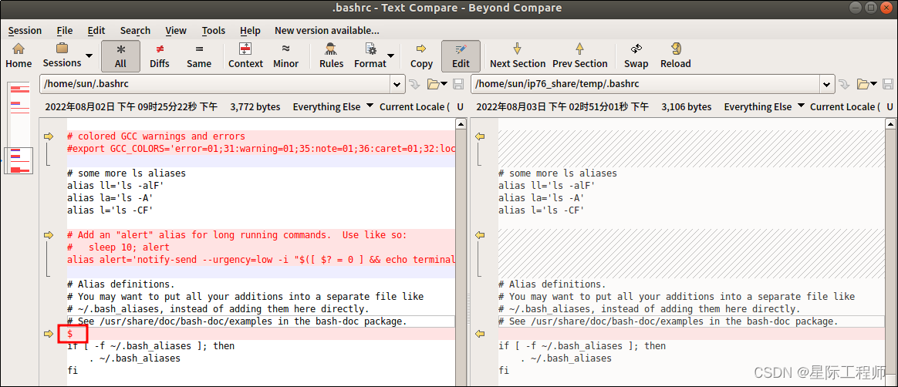Image resolution: width=898 pixels, height=387 pixels.
Task: Click the Home toolbar icon
Action: (19, 56)
